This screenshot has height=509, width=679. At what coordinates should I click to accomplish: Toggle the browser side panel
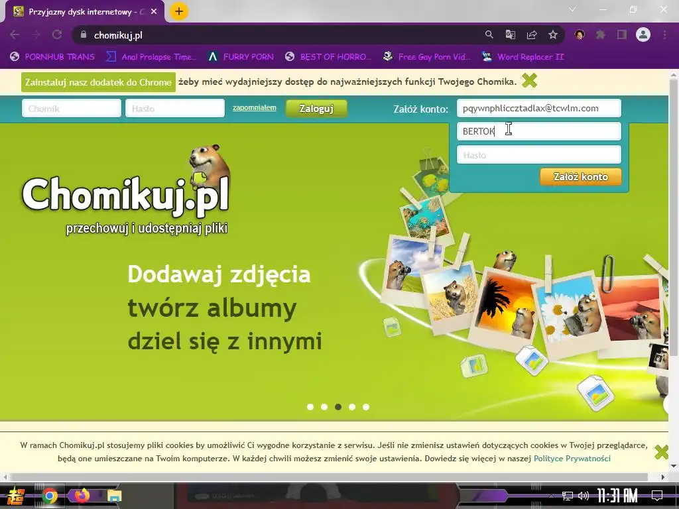point(622,34)
